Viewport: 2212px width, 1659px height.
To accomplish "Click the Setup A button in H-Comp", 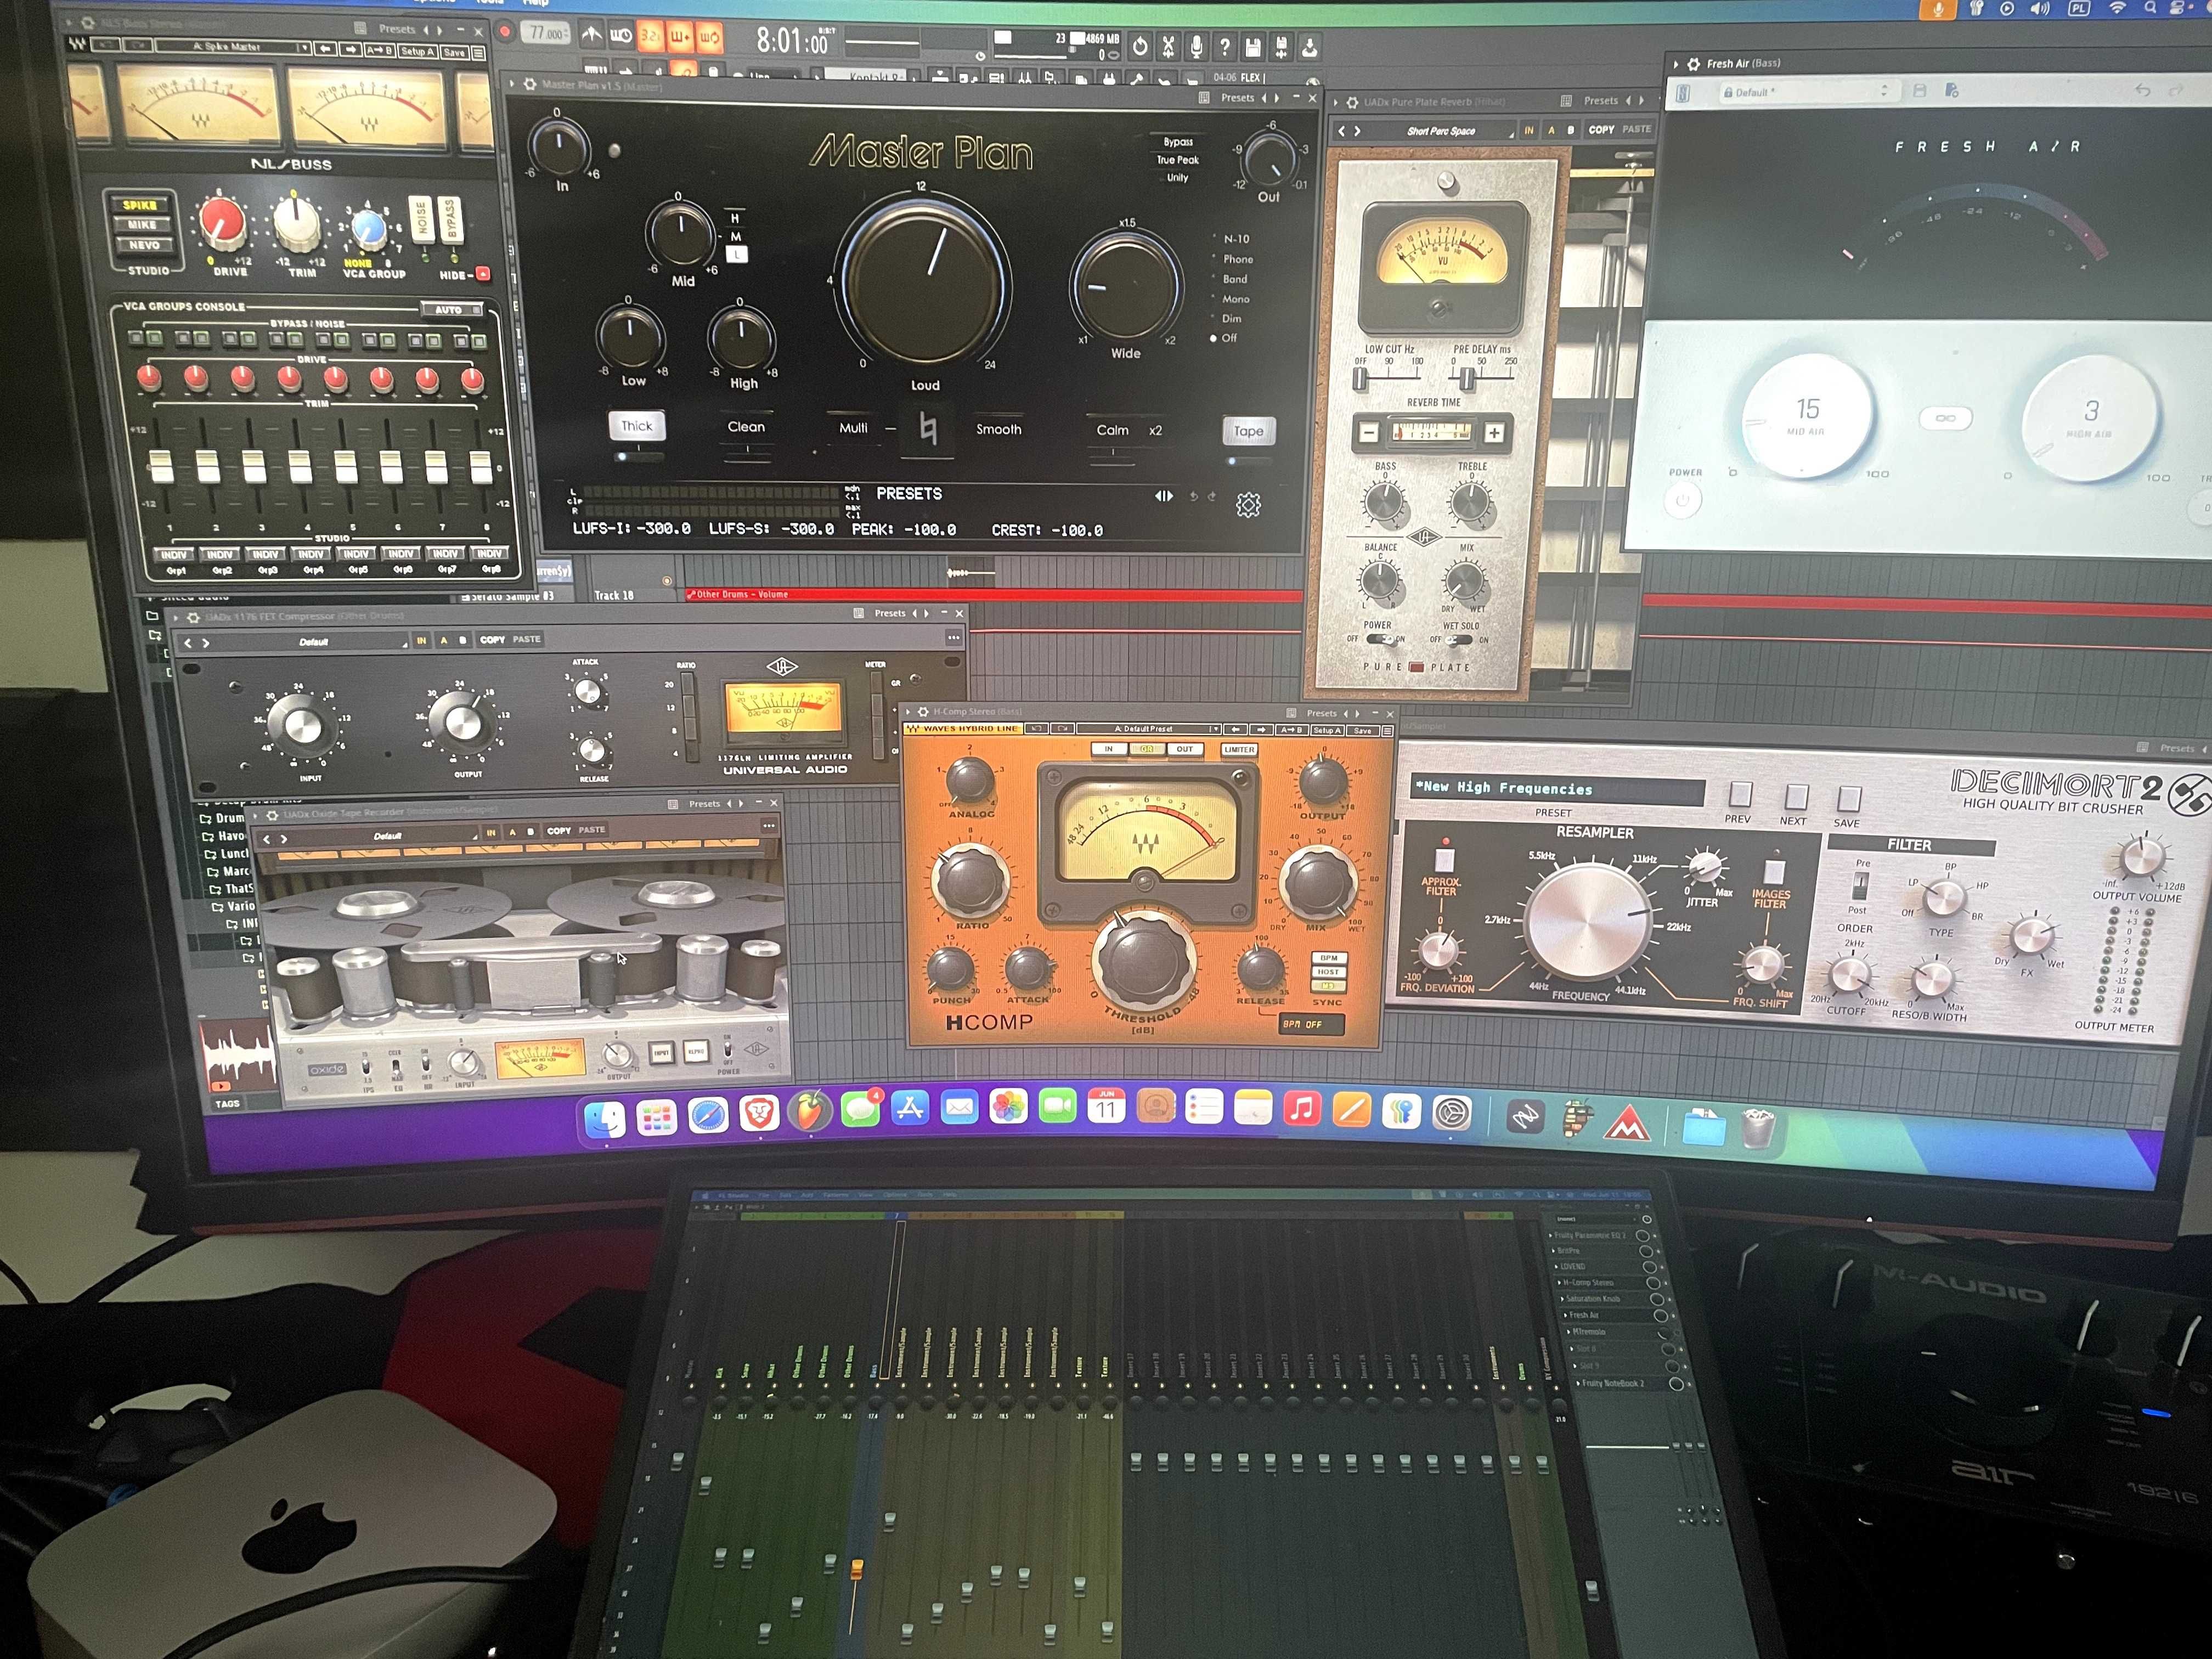I will click(x=1327, y=731).
